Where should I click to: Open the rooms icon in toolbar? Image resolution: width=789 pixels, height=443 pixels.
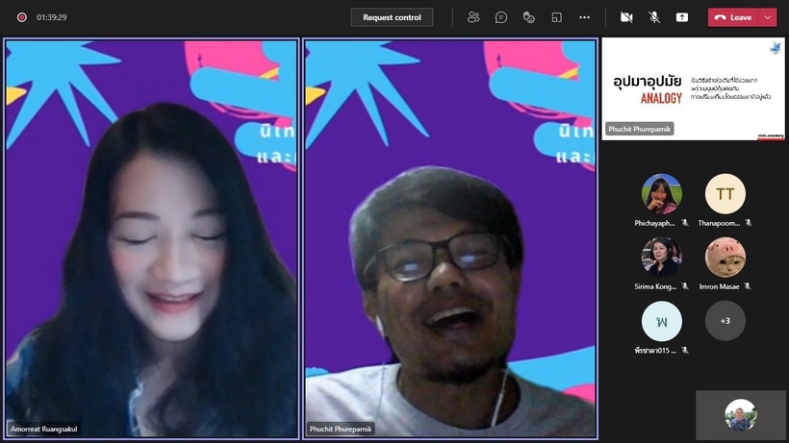[x=556, y=17]
